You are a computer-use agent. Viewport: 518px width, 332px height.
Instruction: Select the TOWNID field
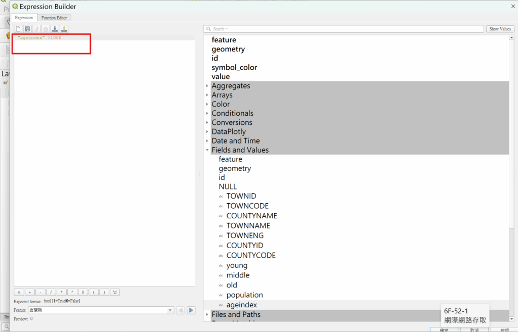coord(241,196)
